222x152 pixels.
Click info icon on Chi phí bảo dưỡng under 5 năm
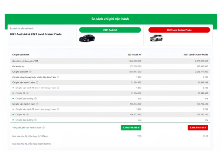[35, 120]
